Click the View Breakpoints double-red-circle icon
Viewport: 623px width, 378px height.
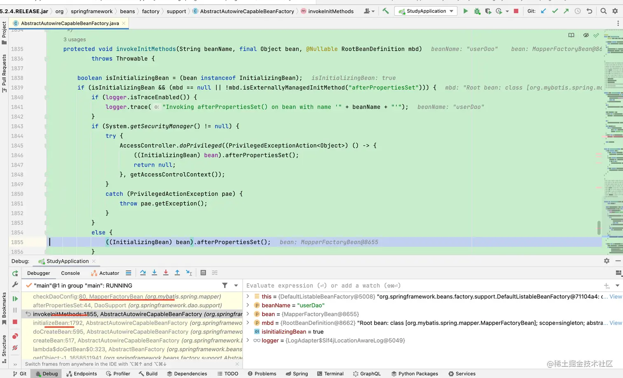tap(15, 336)
